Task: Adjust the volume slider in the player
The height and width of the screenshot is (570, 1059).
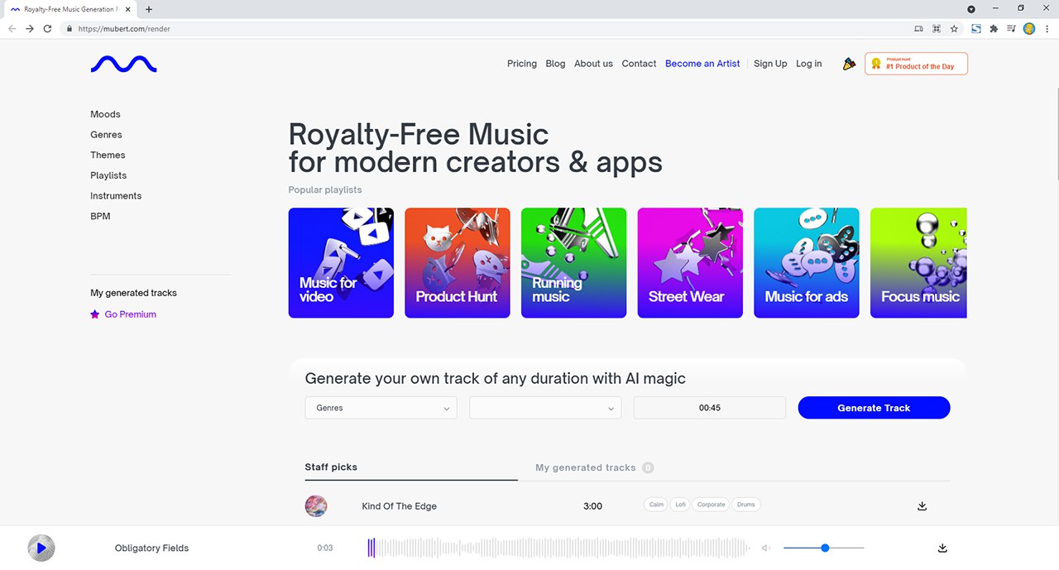Action: point(824,548)
